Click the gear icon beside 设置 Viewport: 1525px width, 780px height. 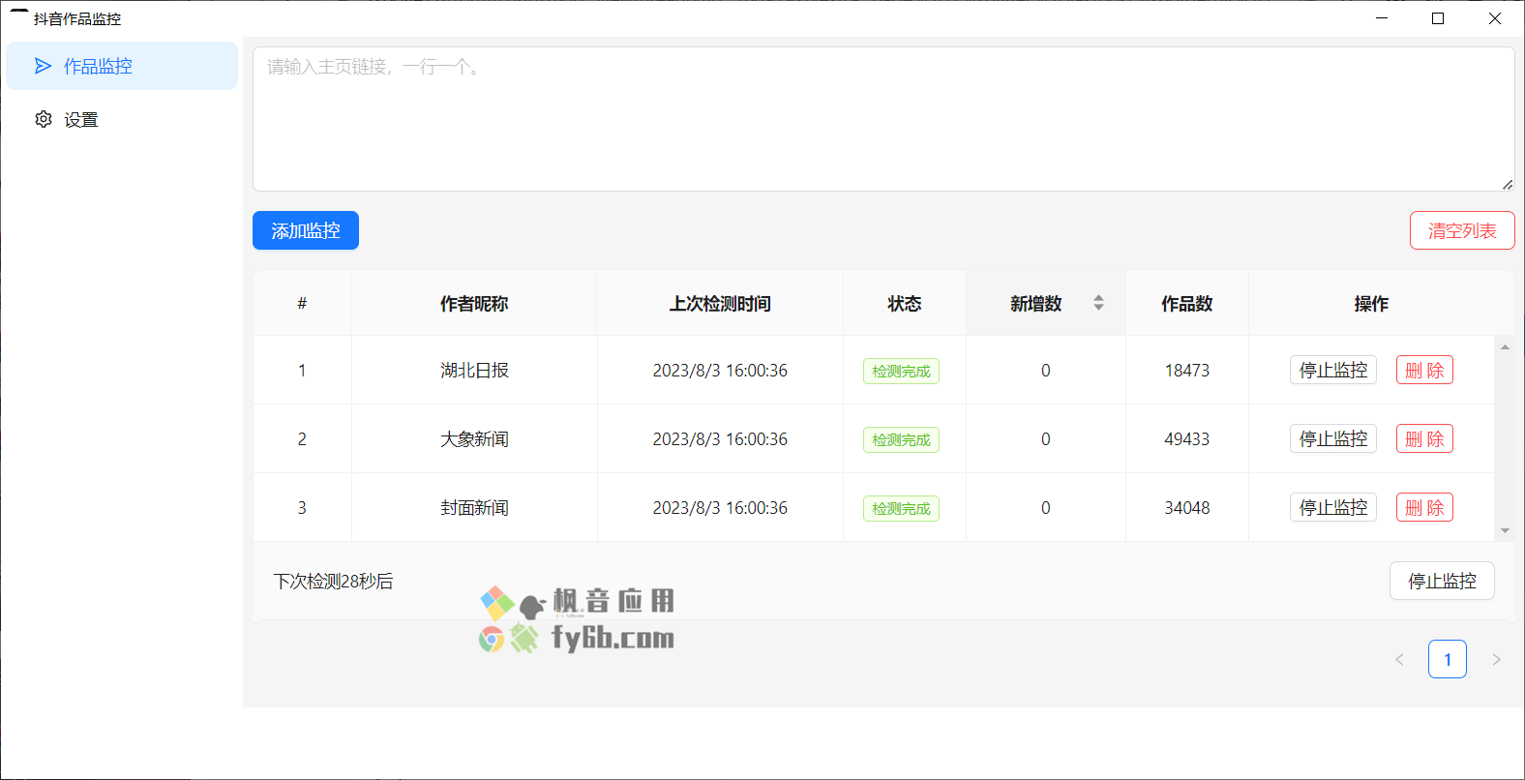pyautogui.click(x=44, y=119)
